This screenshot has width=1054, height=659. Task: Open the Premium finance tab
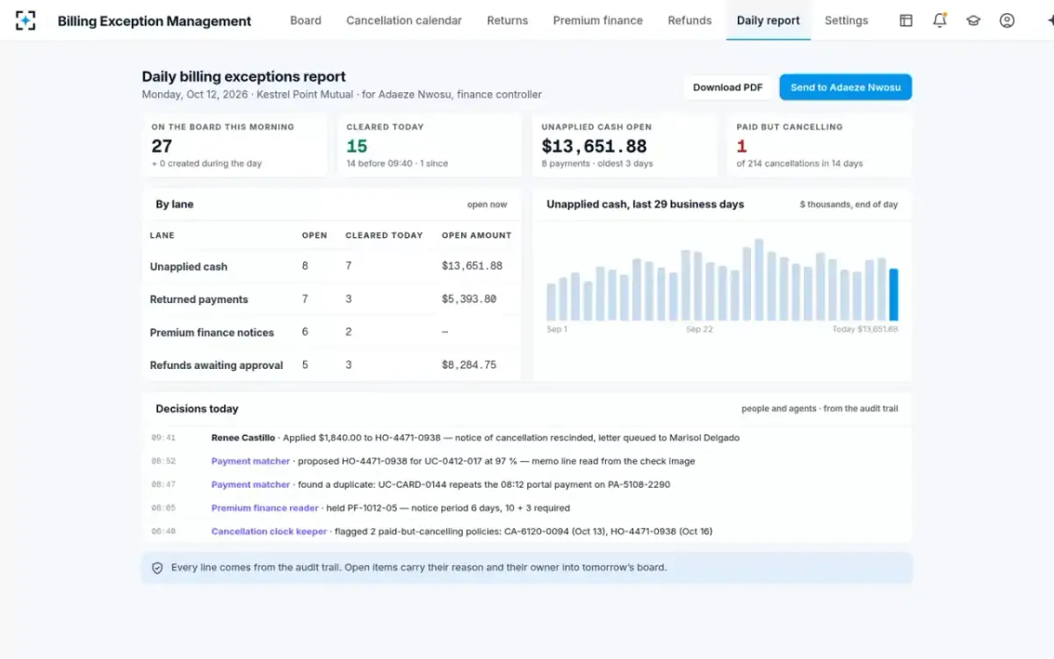pos(598,20)
